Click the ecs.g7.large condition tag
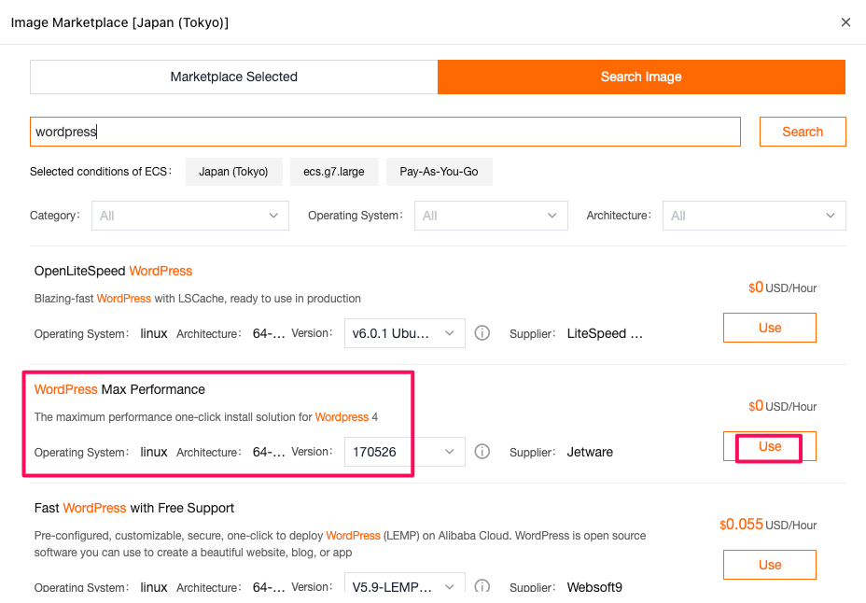The height and width of the screenshot is (603, 866). tap(334, 172)
